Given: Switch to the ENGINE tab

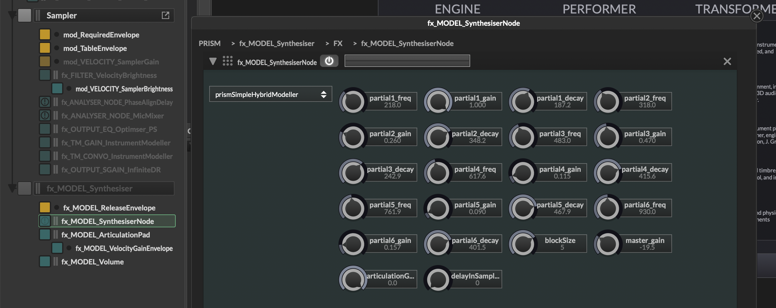Looking at the screenshot, I should [x=457, y=9].
